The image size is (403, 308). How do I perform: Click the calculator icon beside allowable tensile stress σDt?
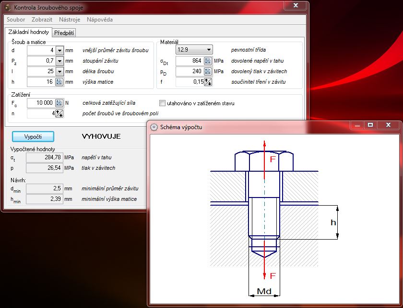(x=208, y=61)
